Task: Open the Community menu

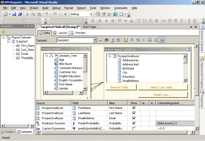Action: click(121, 8)
